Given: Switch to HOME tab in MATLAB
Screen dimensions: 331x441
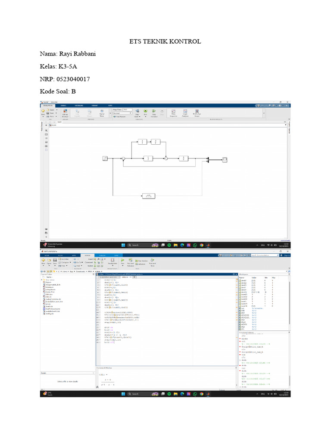Looking at the screenshot, I should [47, 255].
